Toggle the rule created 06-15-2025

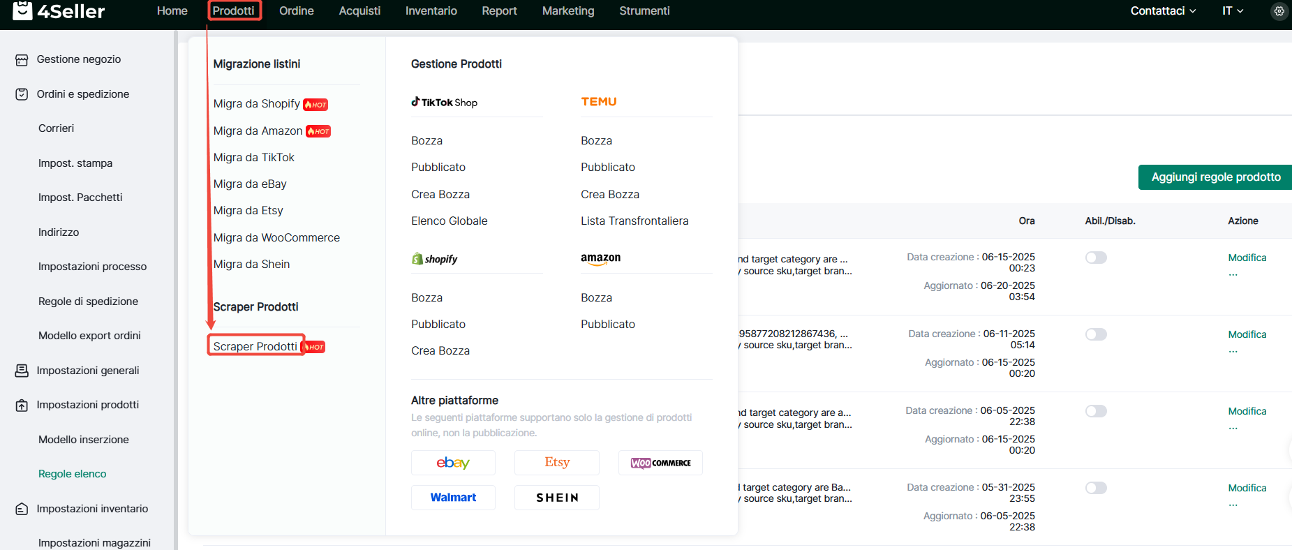(1096, 258)
